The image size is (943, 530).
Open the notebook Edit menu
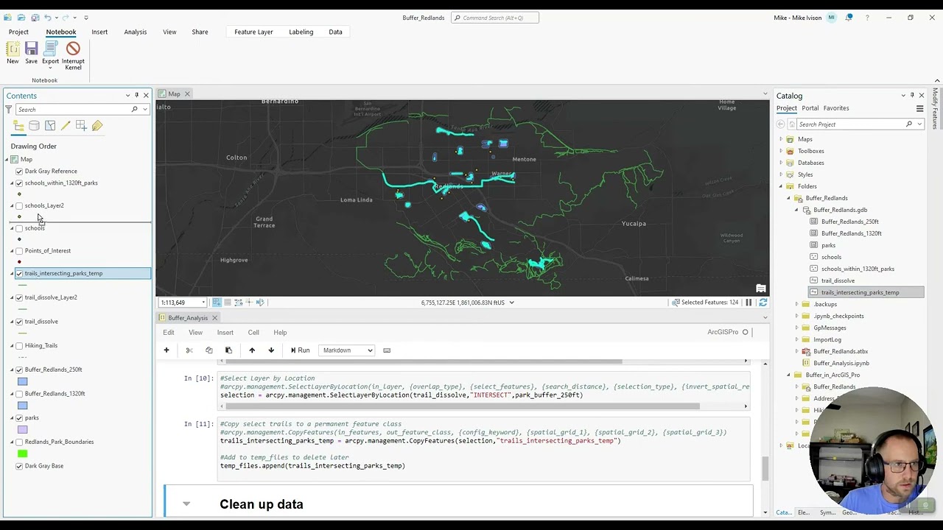coord(169,333)
